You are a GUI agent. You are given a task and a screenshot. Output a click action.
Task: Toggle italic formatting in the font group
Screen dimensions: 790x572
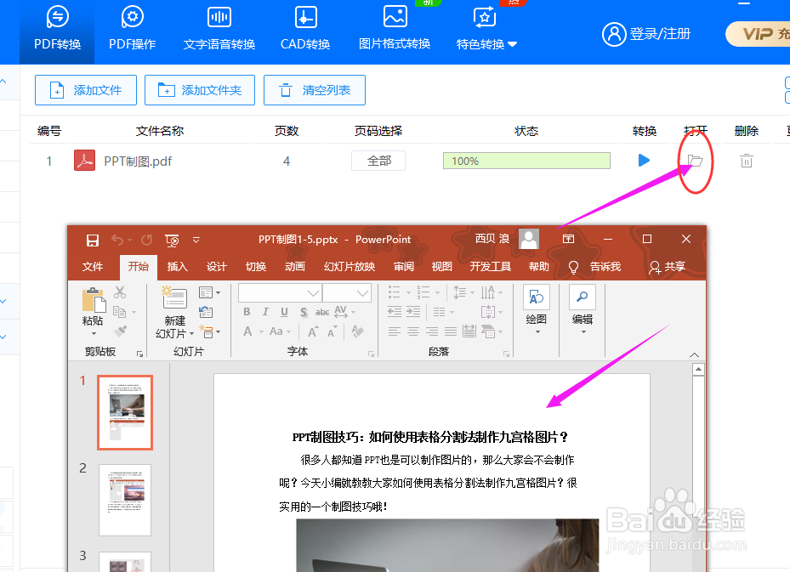264,312
